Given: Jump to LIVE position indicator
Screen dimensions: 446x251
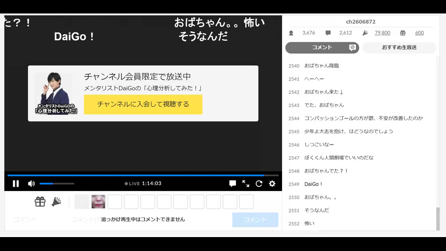Looking at the screenshot, I should click(132, 184).
